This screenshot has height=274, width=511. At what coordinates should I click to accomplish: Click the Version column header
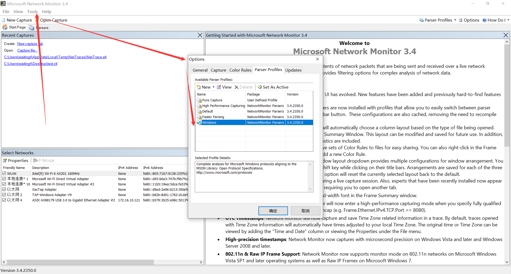pos(299,94)
